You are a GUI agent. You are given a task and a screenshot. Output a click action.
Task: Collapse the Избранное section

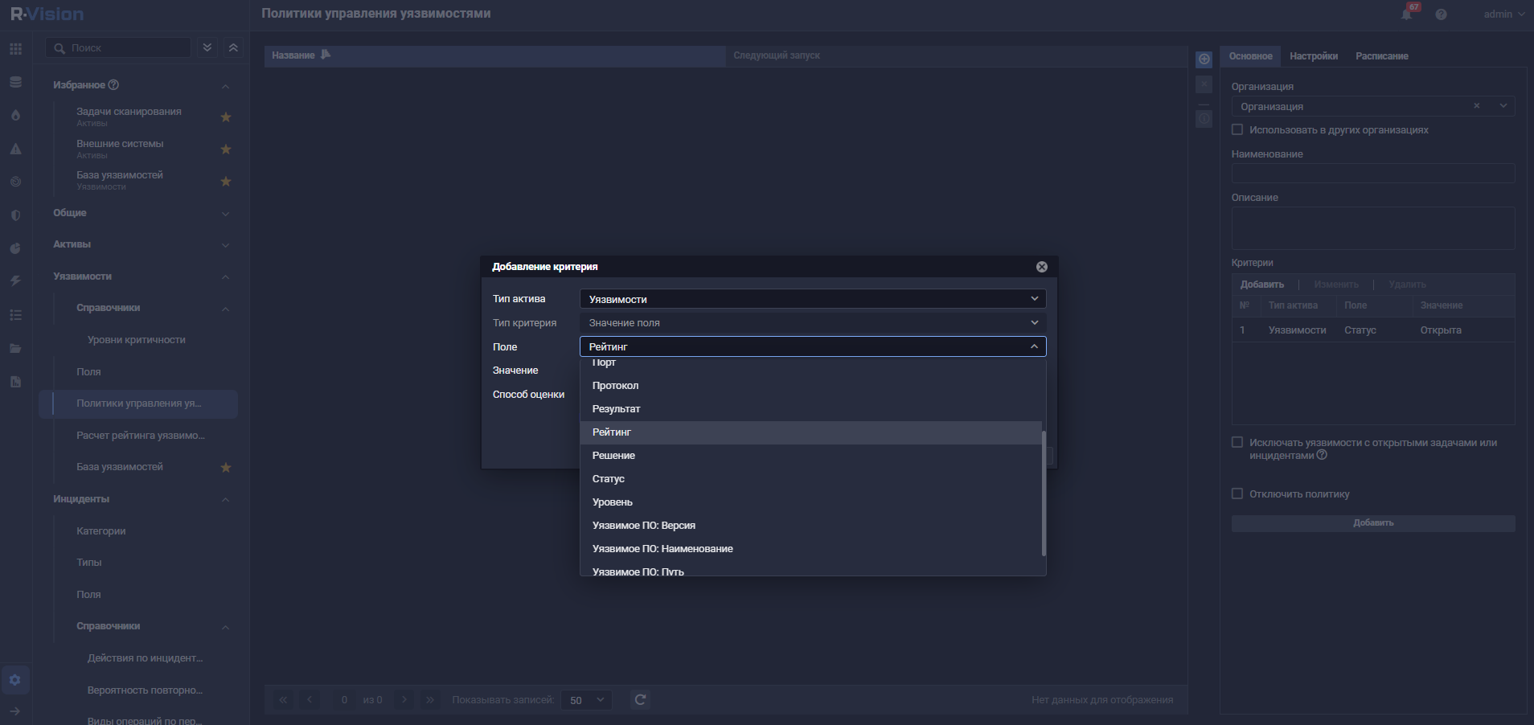click(226, 86)
